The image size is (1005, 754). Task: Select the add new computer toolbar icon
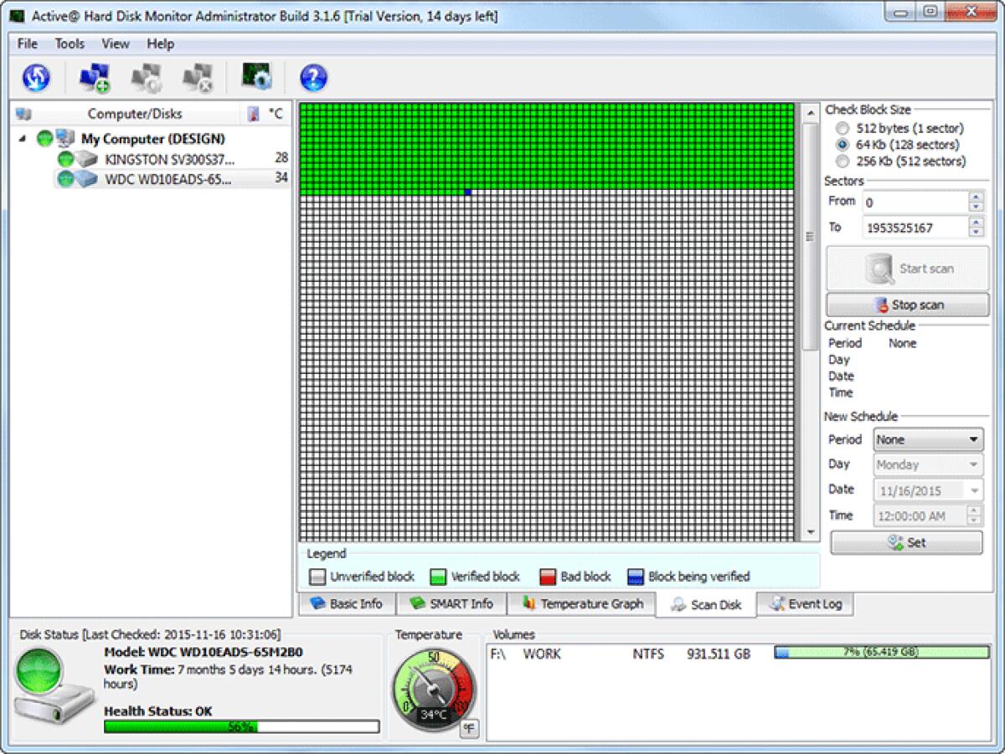tap(95, 77)
